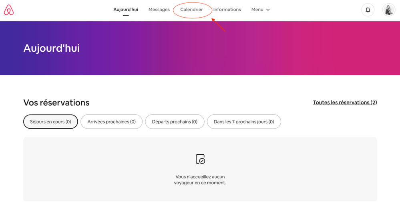Click the Airbnb logo icon
The height and width of the screenshot is (202, 400).
click(x=9, y=10)
